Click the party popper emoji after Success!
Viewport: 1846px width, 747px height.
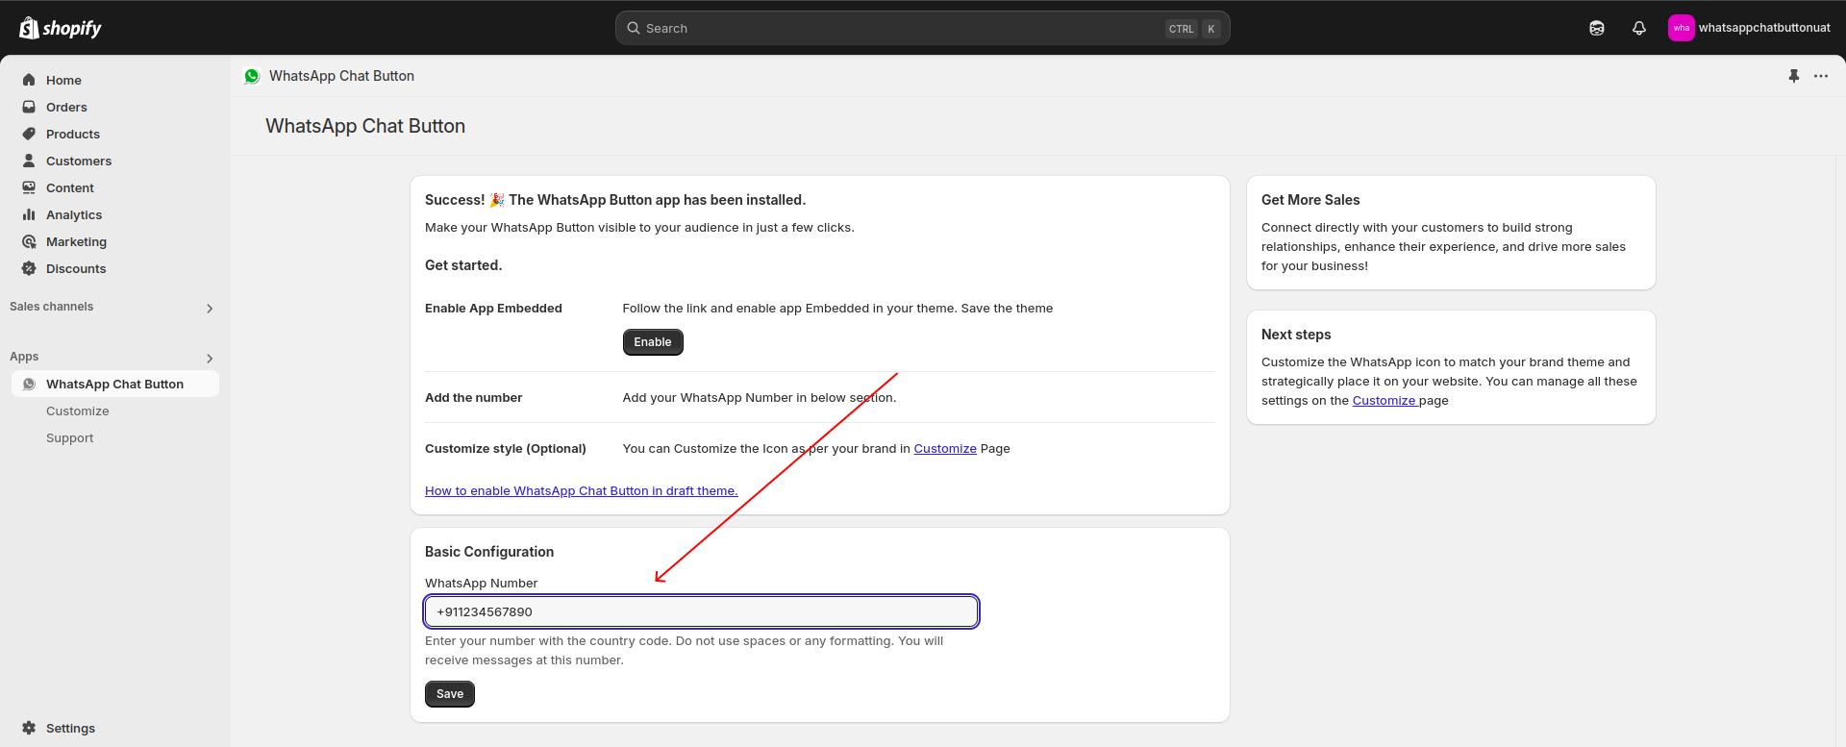(497, 200)
